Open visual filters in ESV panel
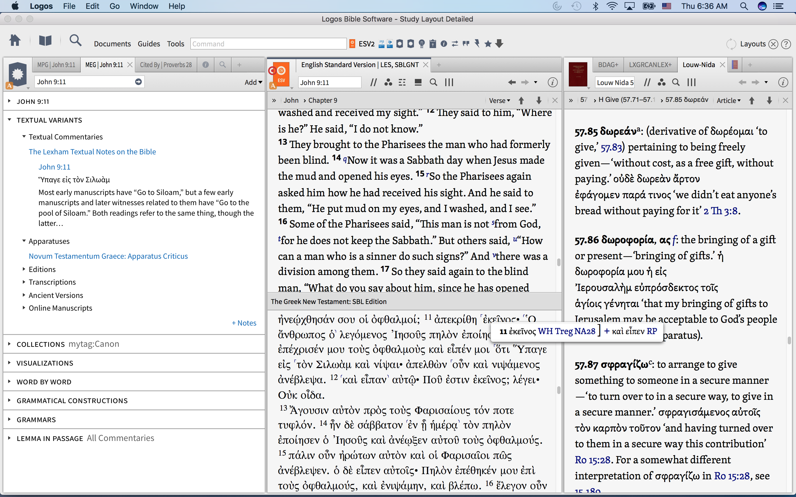 (x=388, y=83)
